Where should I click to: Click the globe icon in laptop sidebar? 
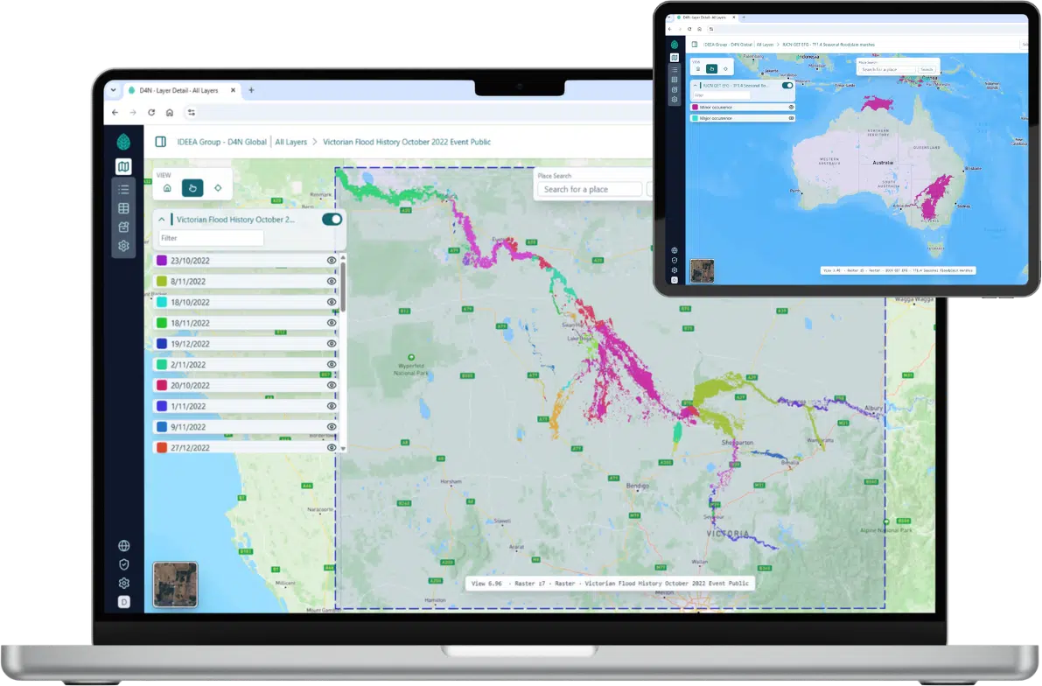(x=123, y=546)
